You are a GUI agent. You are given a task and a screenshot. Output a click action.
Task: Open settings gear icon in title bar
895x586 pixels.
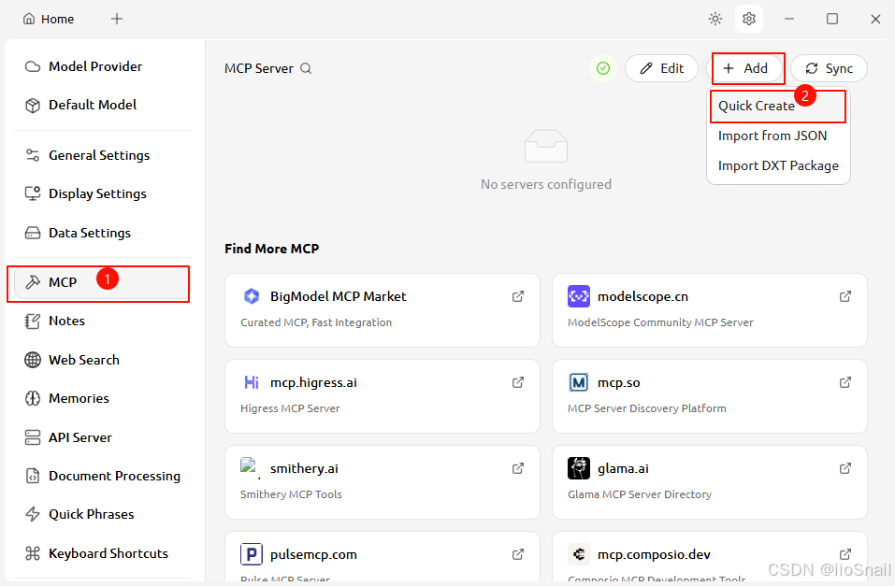[x=749, y=19]
